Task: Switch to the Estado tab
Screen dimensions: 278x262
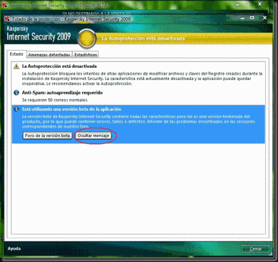Action: pyautogui.click(x=17, y=54)
